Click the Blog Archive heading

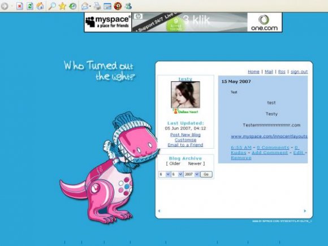pos(185,158)
